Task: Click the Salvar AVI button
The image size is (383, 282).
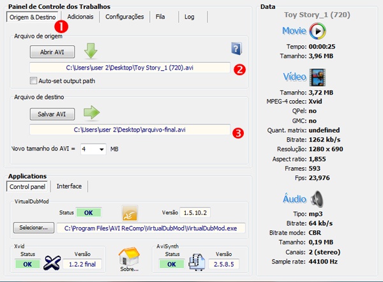Action: 52,114
